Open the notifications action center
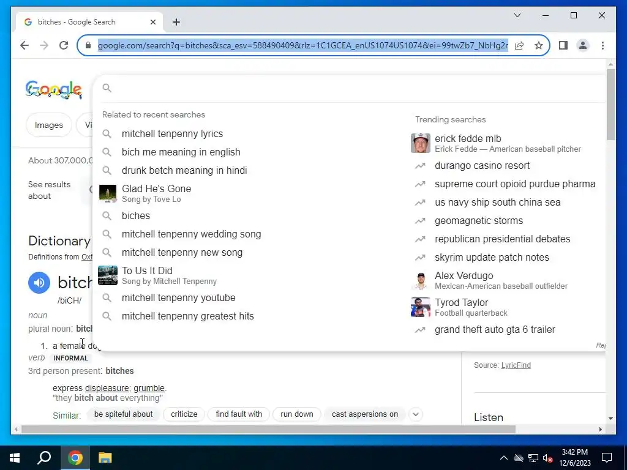 pyautogui.click(x=607, y=458)
